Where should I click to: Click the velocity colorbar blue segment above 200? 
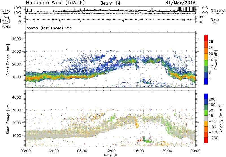click(206, 96)
